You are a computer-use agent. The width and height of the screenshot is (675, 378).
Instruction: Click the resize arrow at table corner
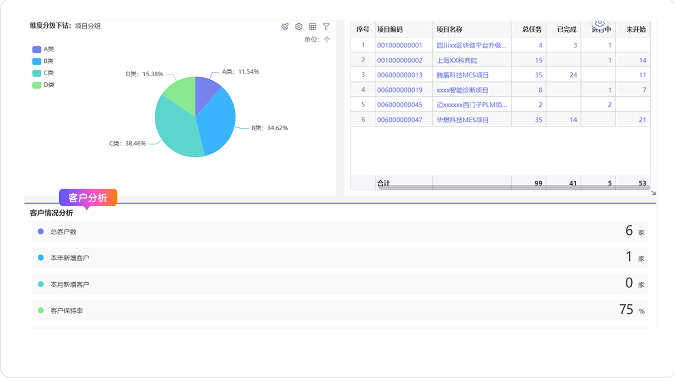coord(653,193)
